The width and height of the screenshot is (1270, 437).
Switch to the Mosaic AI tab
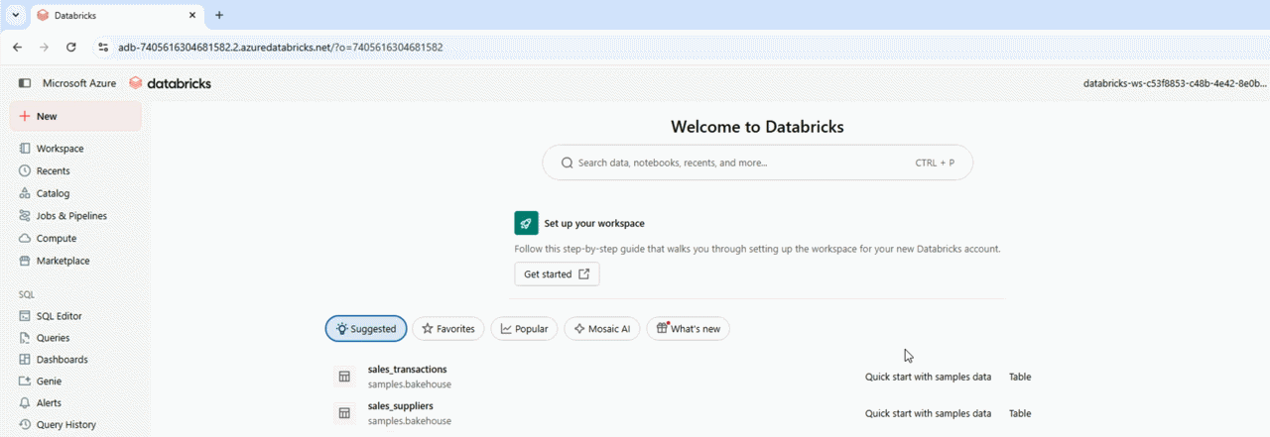(x=602, y=329)
